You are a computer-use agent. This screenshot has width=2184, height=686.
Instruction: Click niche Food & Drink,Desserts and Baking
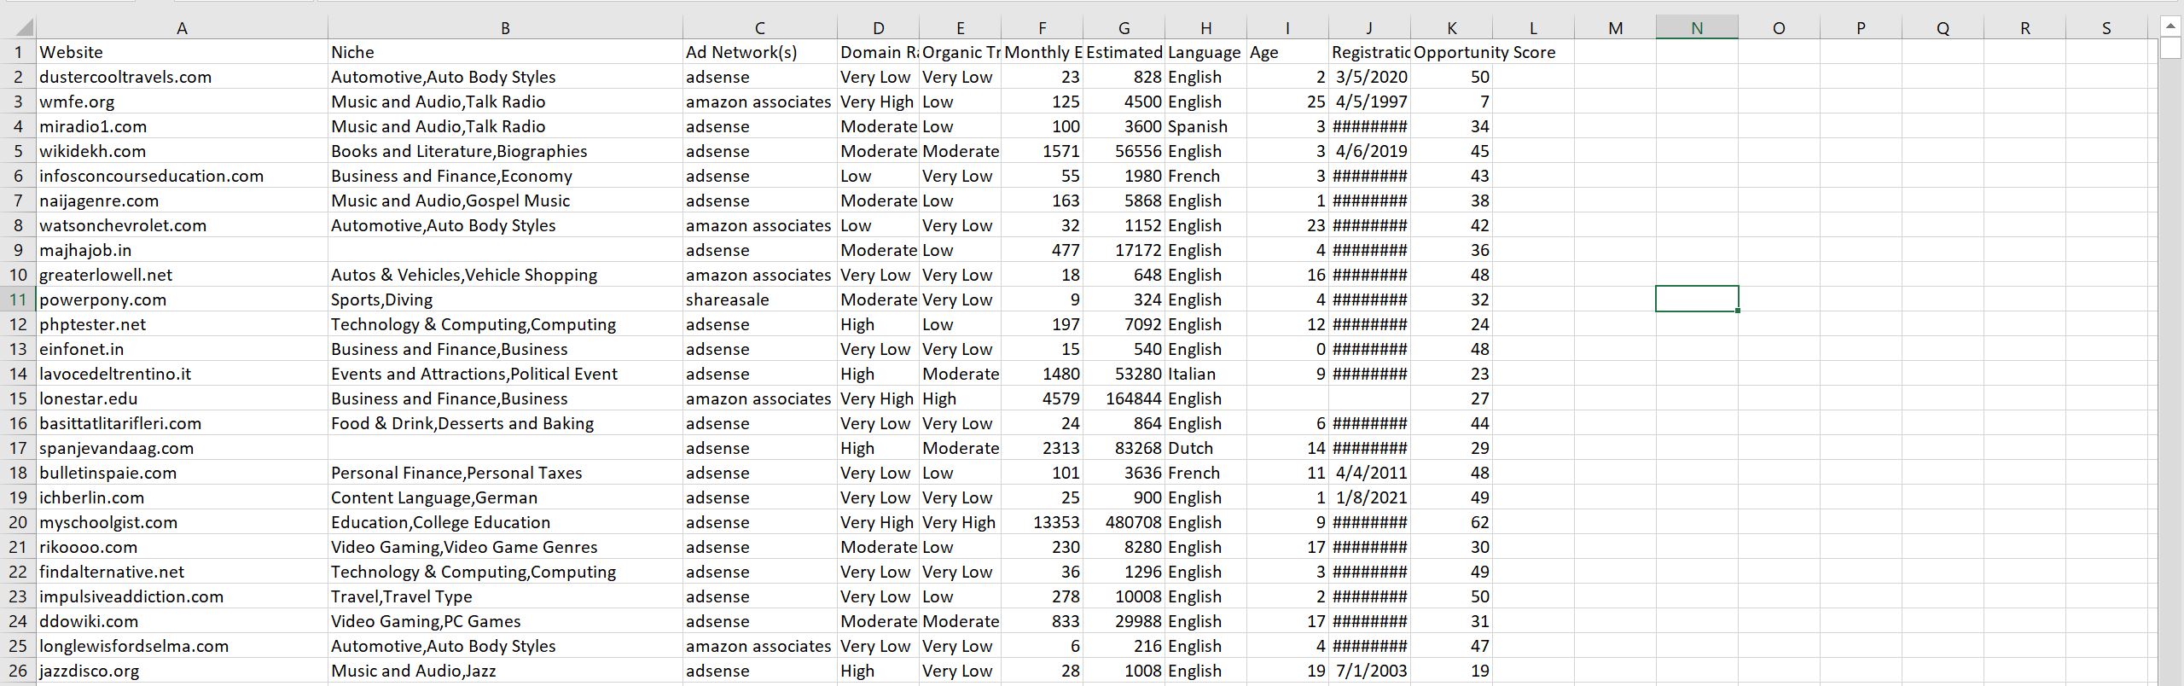505,423
